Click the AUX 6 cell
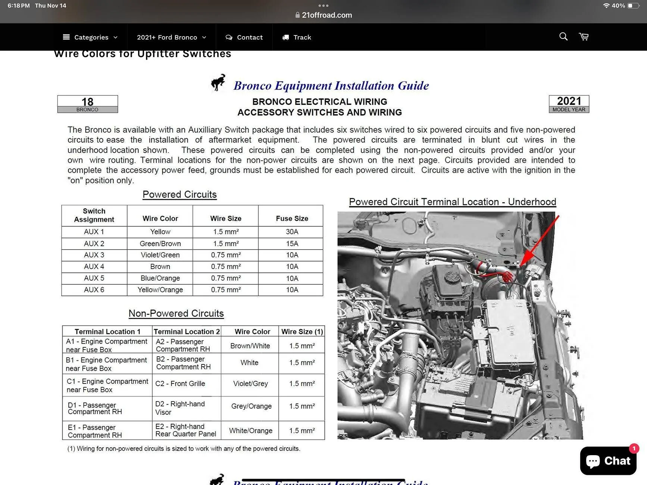This screenshot has height=485, width=647. coord(94,290)
